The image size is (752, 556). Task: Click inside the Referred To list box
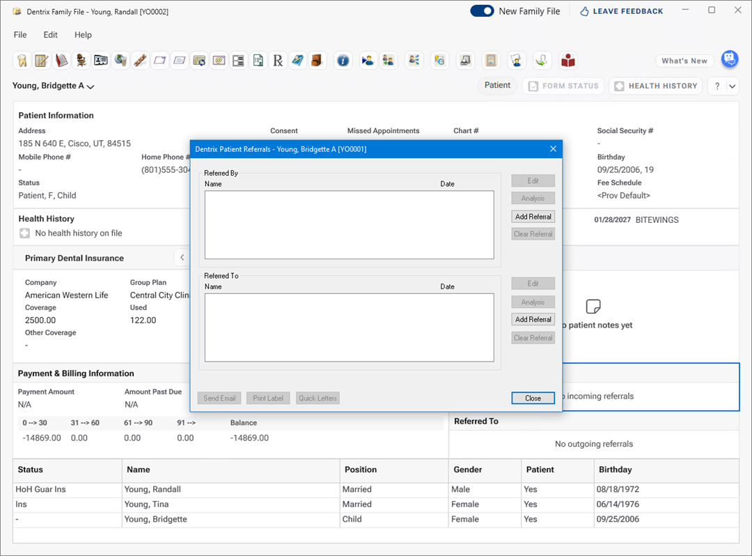tap(349, 327)
